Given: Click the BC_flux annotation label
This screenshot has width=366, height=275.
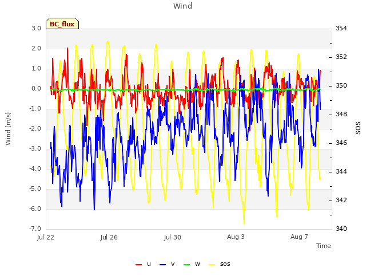Looking at the screenshot, I should point(62,24).
